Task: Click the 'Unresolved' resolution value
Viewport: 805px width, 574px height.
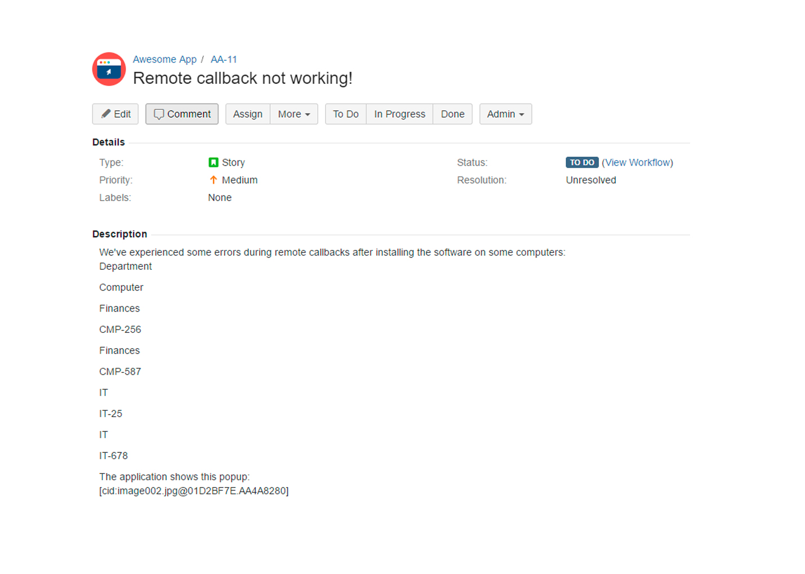Action: pos(591,180)
